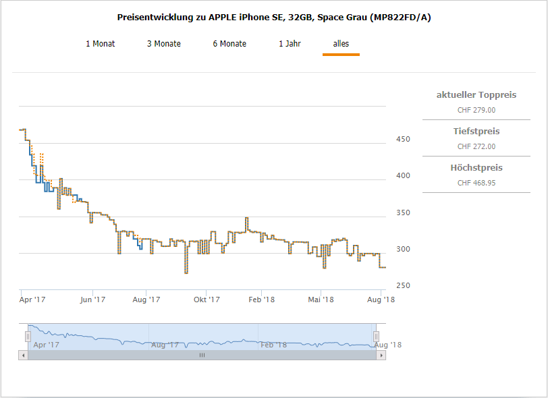Viewport: 548px width, 398px height.
Task: Click the Höchstpreis value CHF 468.95
Action: tap(476, 183)
